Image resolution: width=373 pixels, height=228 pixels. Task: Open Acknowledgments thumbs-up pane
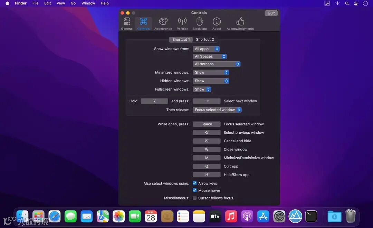click(x=240, y=24)
